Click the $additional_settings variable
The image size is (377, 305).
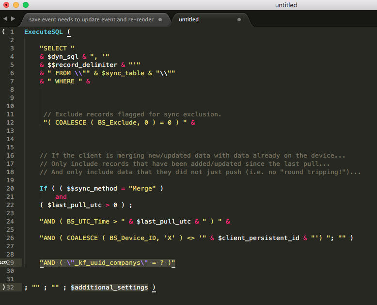click(110, 288)
